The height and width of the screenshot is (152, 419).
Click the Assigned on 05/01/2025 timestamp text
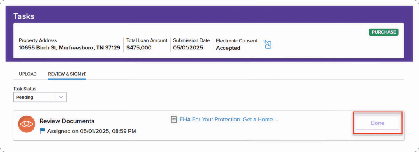92,131
